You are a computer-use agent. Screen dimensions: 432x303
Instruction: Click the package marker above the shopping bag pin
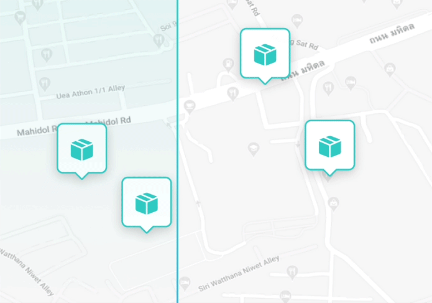329,146
